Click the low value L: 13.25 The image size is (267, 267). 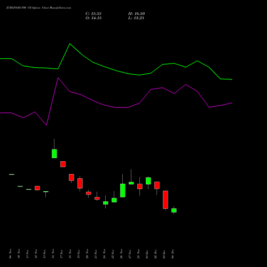(136, 18)
